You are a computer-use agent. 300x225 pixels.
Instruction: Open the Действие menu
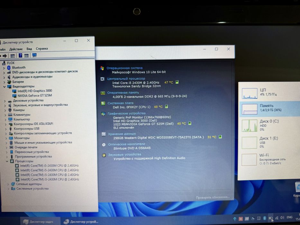pyautogui.click(x=16, y=49)
